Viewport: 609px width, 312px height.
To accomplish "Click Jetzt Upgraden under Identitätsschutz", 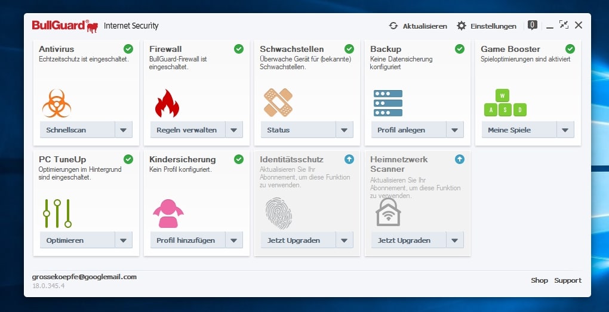I will pos(299,240).
